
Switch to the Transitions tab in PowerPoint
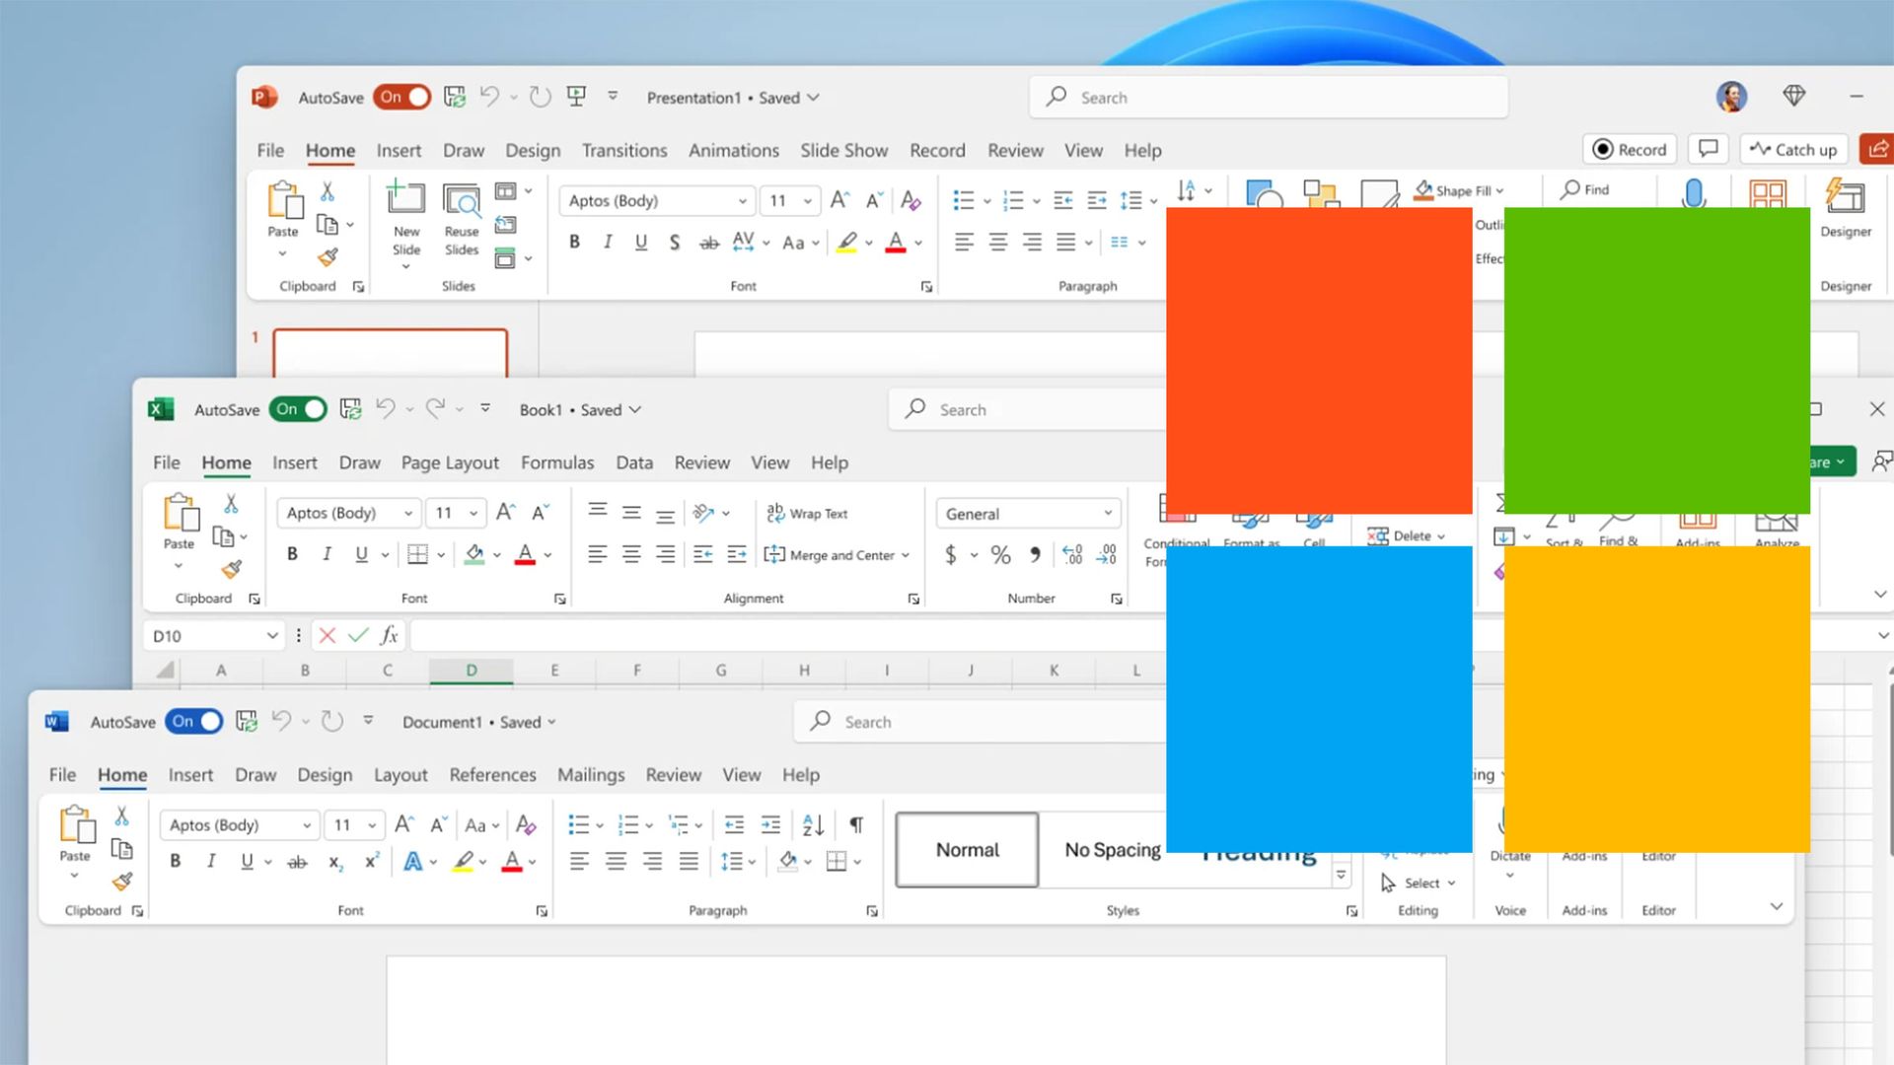pyautogui.click(x=623, y=150)
